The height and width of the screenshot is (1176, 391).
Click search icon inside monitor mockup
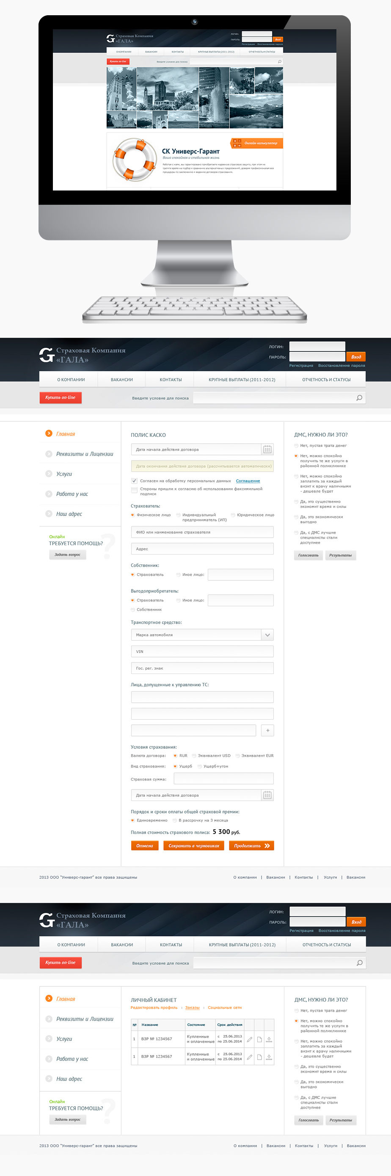point(280,62)
